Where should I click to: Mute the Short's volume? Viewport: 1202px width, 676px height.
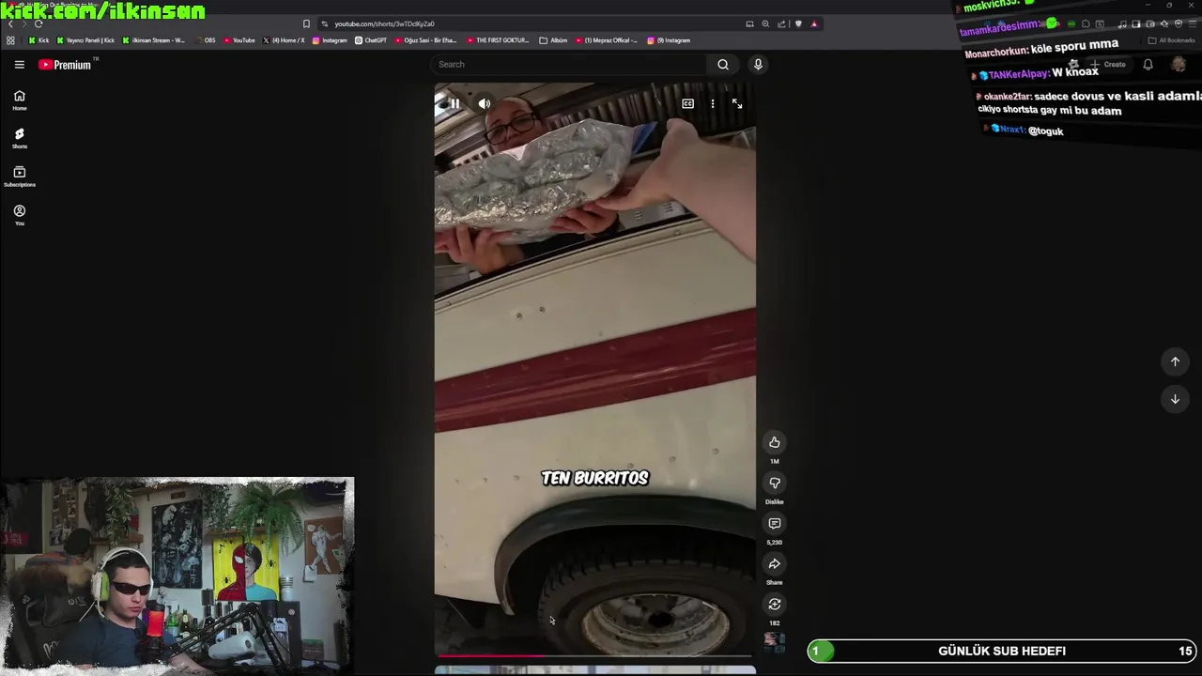pos(485,104)
